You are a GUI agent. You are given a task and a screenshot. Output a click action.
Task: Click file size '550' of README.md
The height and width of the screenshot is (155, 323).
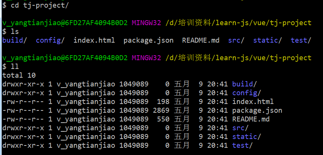163,119
